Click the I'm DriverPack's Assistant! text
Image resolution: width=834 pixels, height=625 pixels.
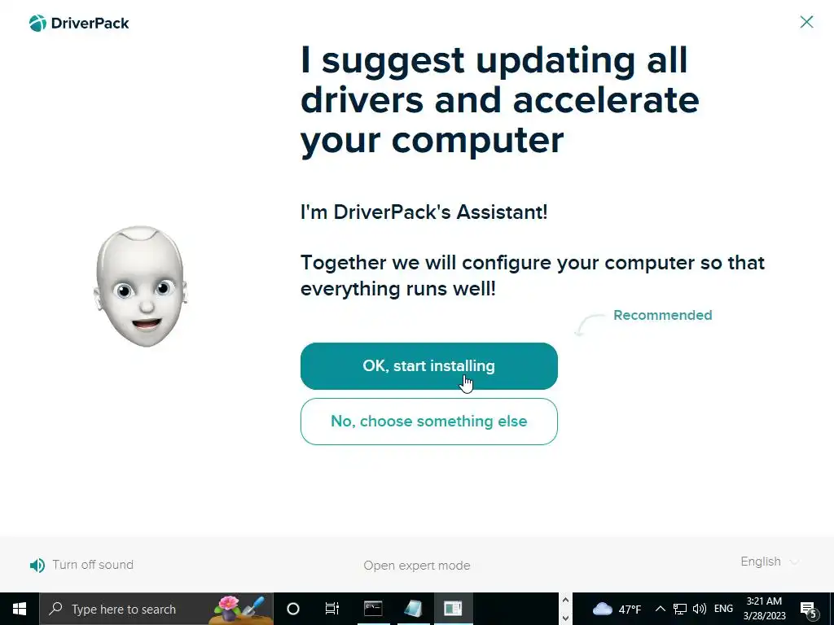[424, 212]
